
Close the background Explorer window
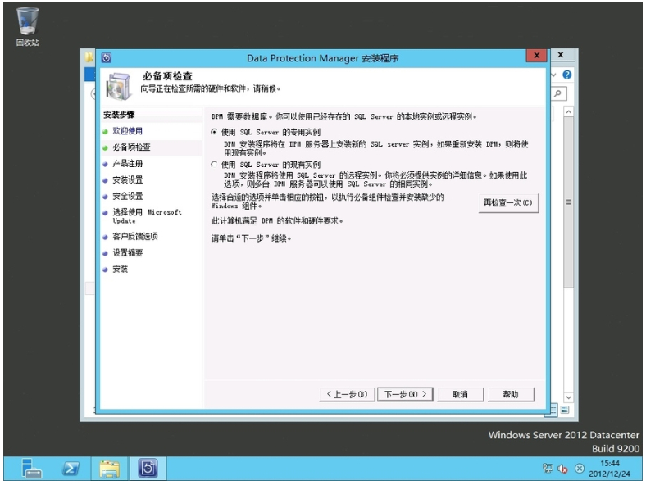[560, 55]
